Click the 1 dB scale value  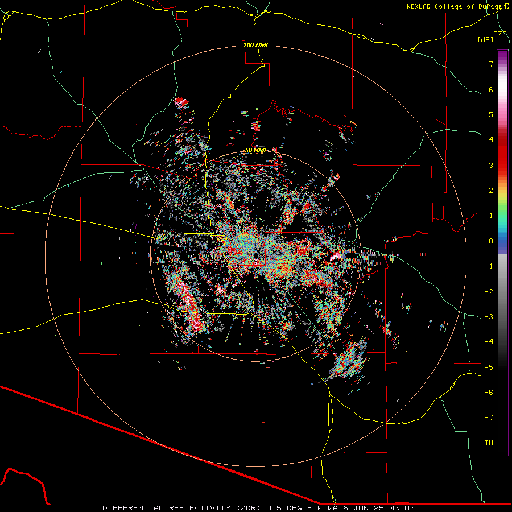(491, 216)
